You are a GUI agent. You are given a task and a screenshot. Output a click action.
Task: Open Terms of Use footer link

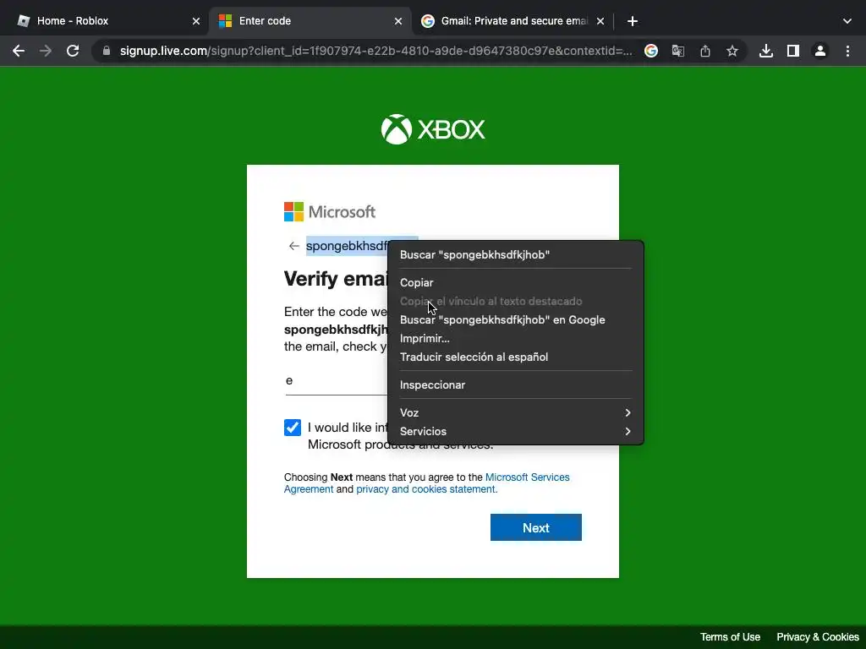730,637
